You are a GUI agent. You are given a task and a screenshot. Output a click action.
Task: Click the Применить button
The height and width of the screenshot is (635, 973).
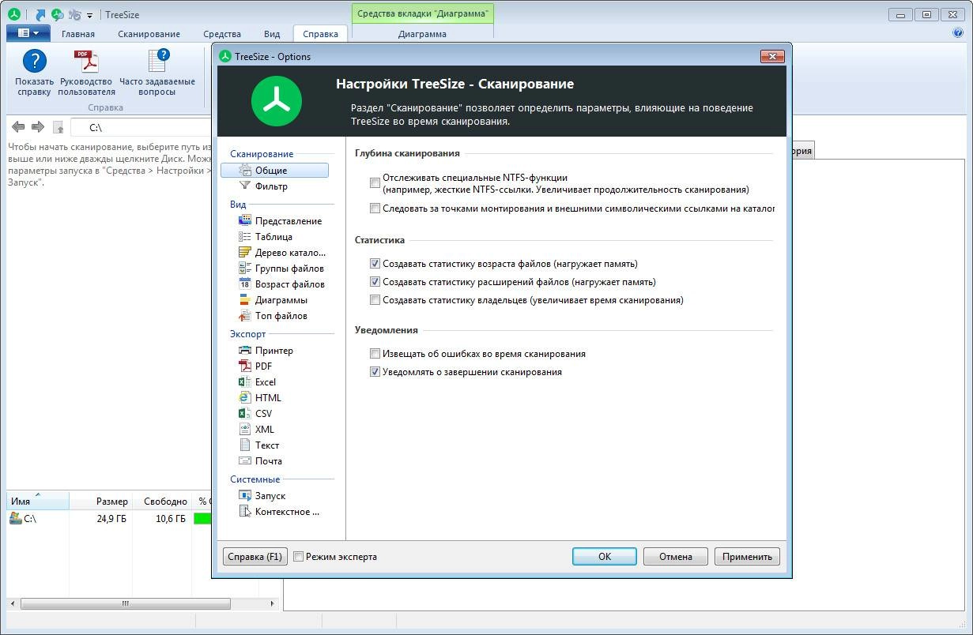coord(747,557)
